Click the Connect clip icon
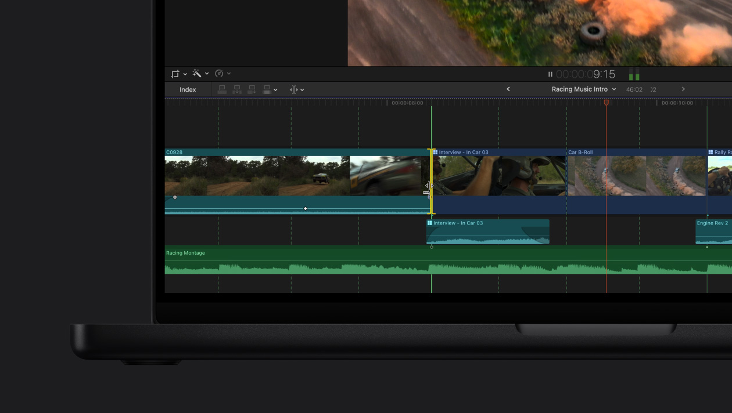The image size is (732, 413). click(x=222, y=89)
